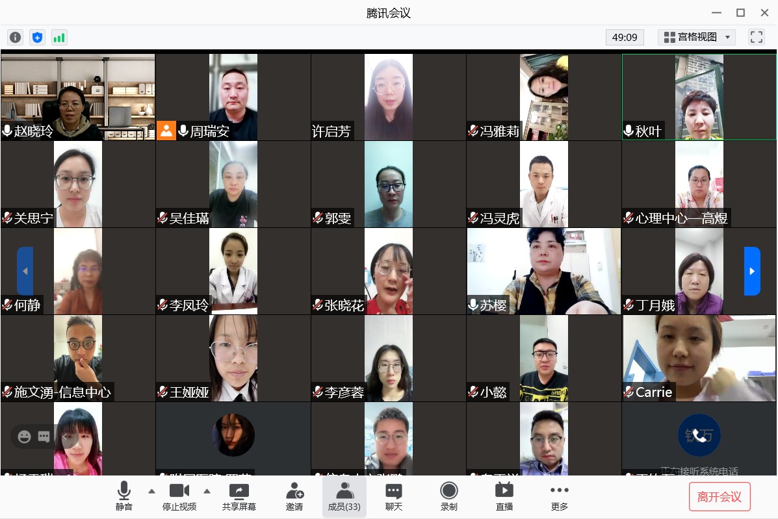Click the blue security shield icon
The width and height of the screenshot is (778, 519).
point(37,37)
